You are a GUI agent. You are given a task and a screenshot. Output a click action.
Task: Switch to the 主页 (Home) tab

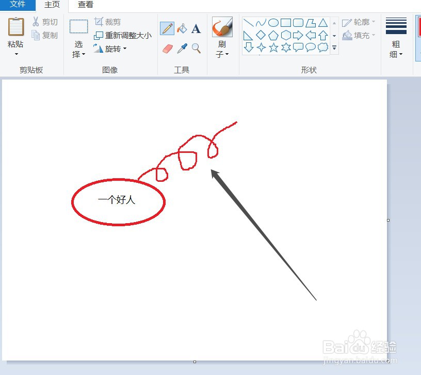(x=52, y=5)
